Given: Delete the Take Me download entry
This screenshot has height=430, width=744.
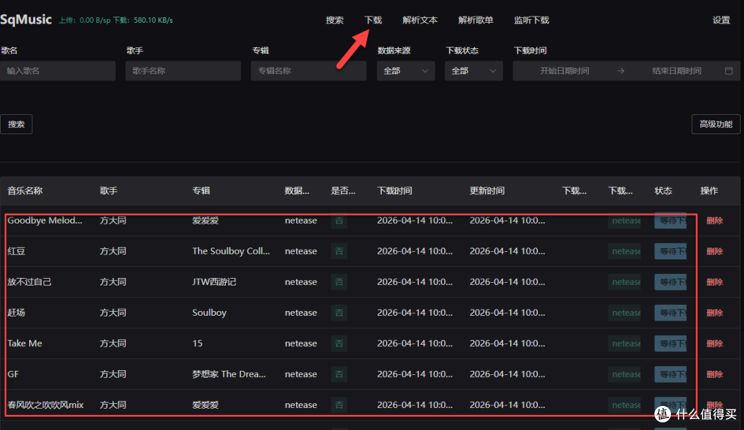Looking at the screenshot, I should tap(714, 344).
